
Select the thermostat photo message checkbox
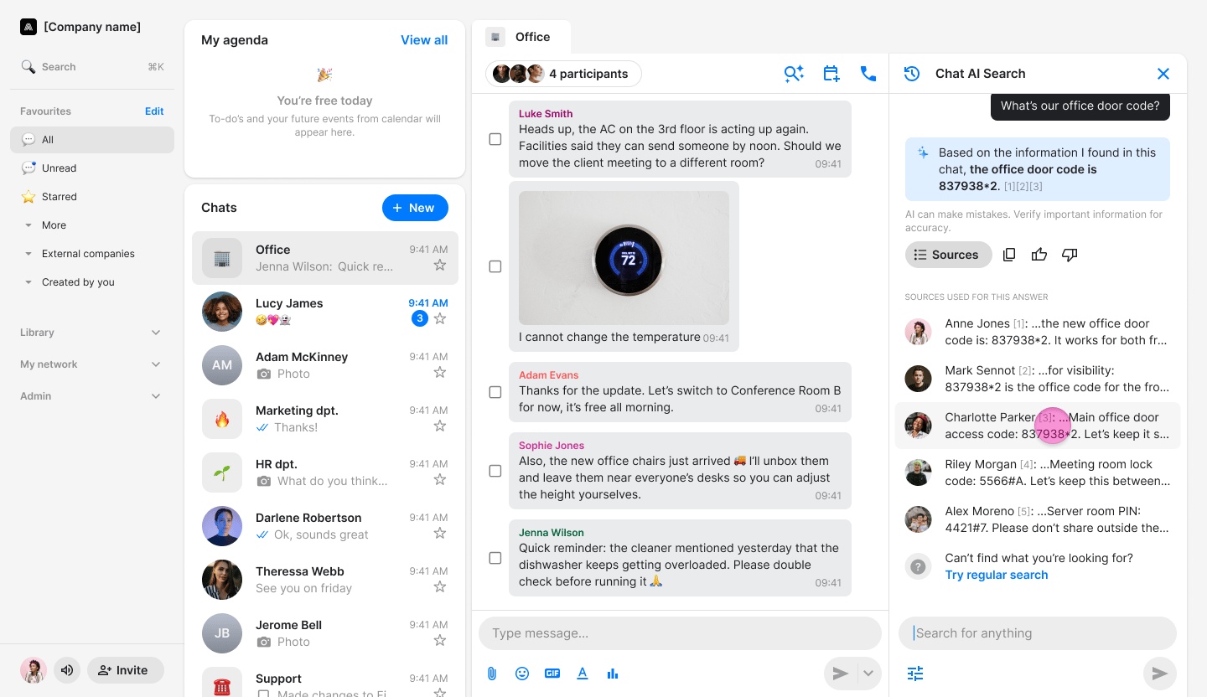pos(495,266)
